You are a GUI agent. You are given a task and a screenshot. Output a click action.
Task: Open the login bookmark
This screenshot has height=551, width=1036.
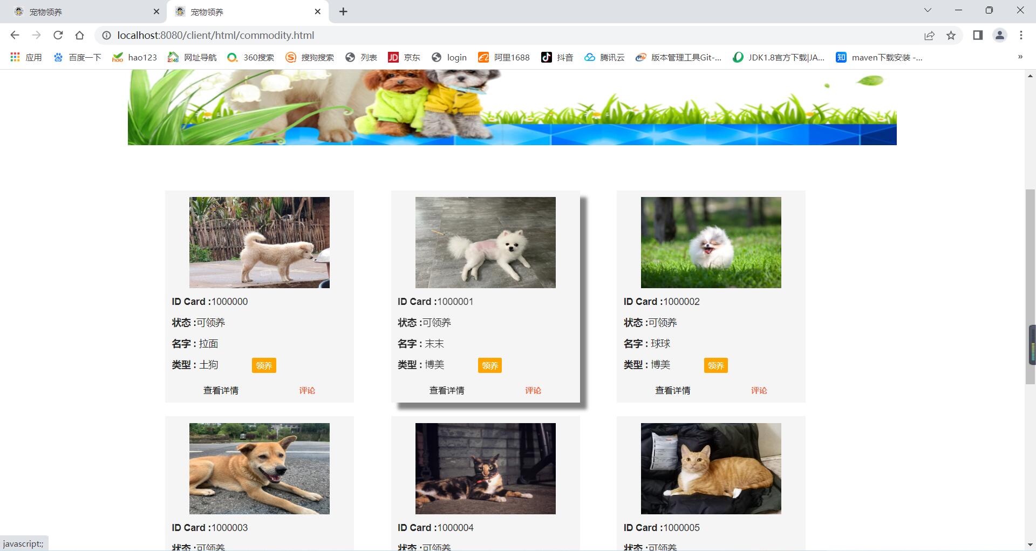(449, 57)
